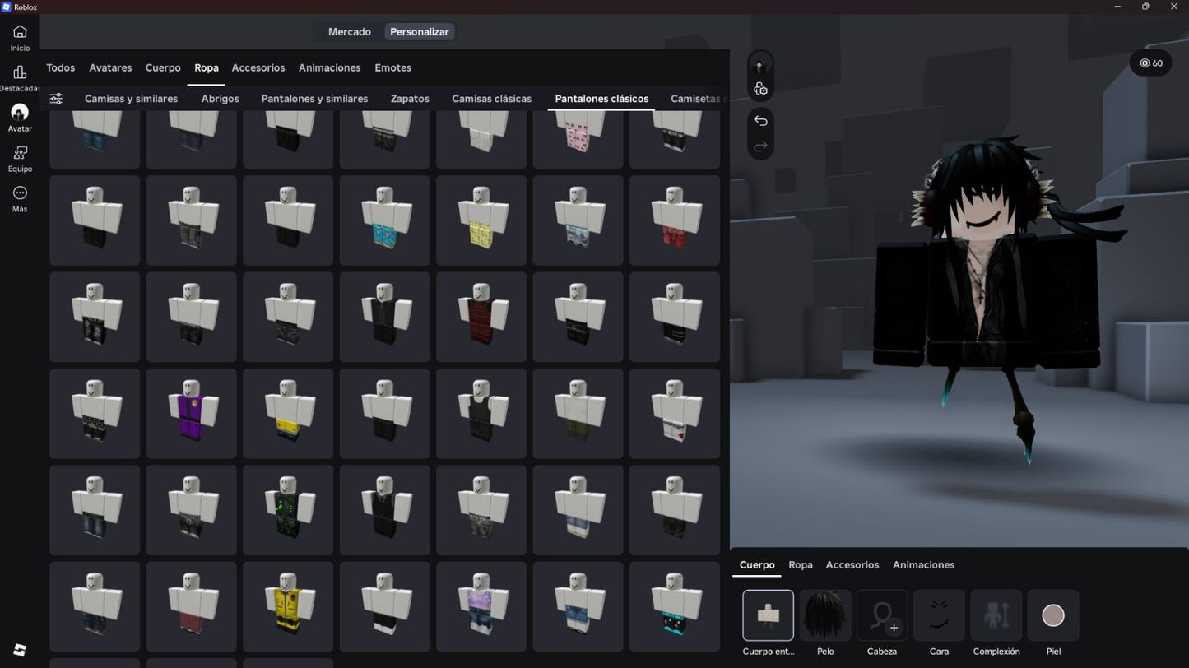Select the Ropa tab in the top catalog bar
The width and height of the screenshot is (1189, 668).
(x=207, y=67)
